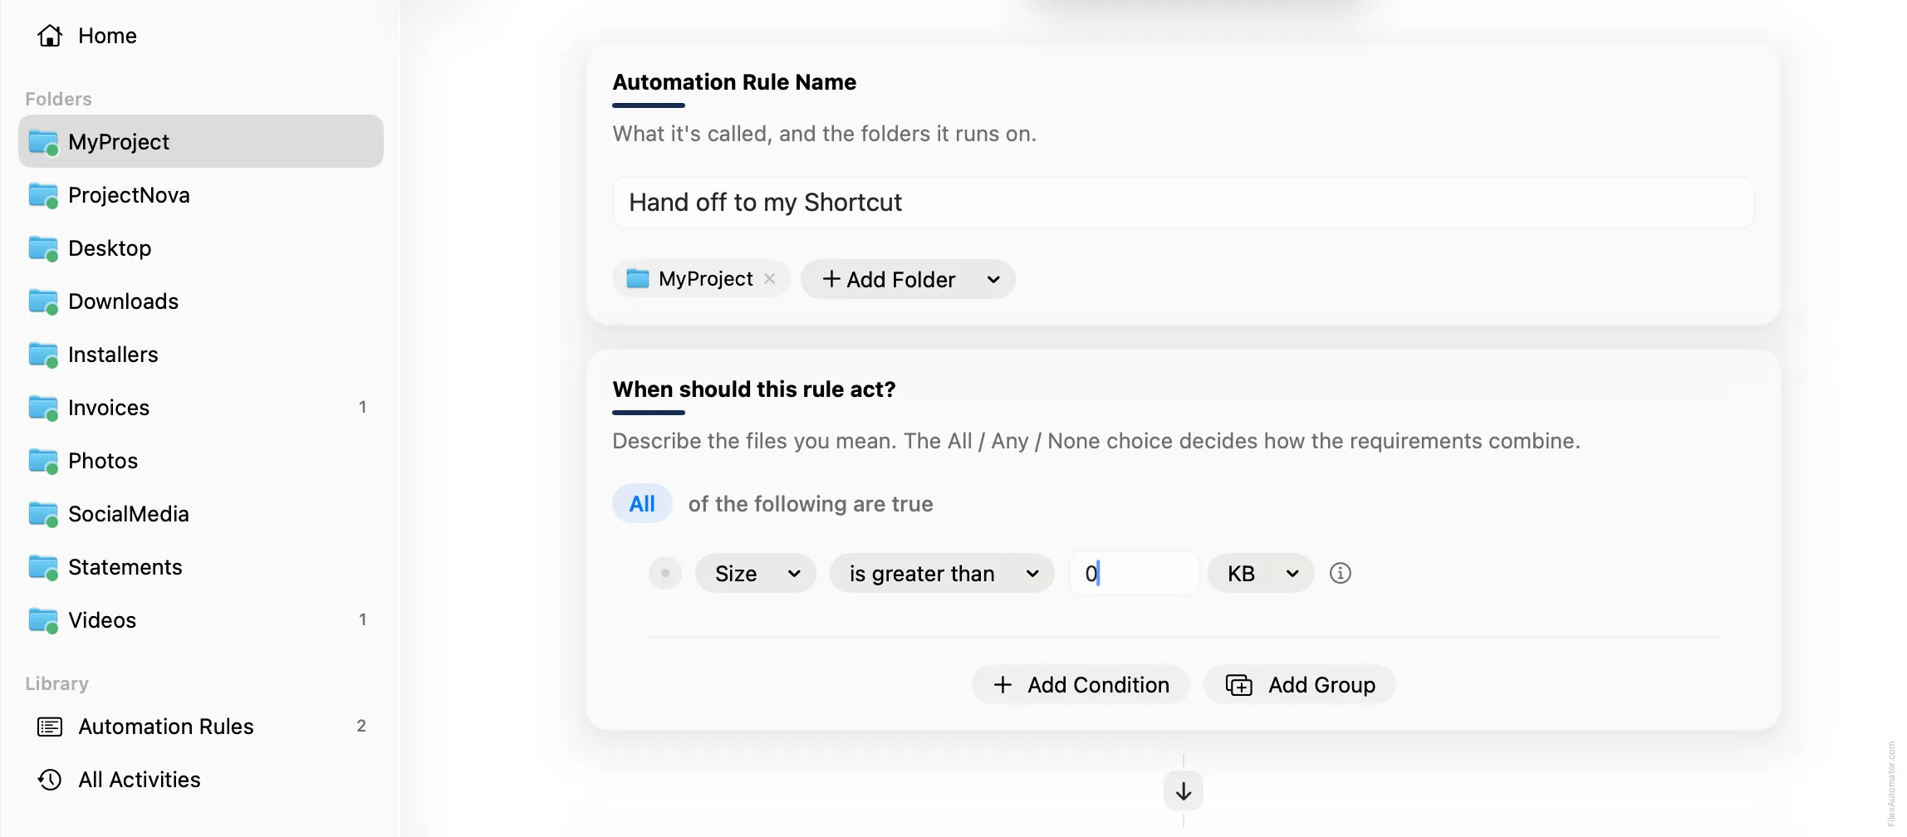
Task: Open the Installers folder
Action: (x=201, y=355)
